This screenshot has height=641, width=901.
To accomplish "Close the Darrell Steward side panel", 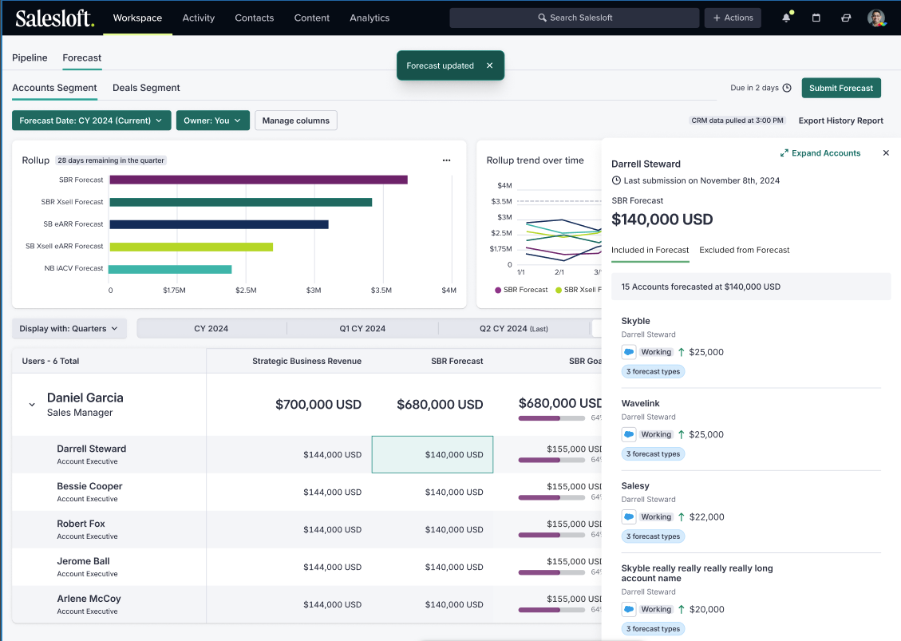I will click(886, 153).
